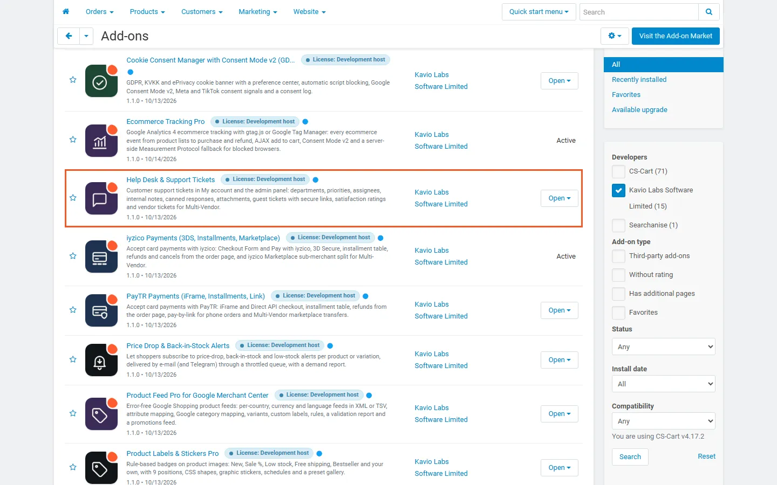Expand the Open dropdown for Help Desk add-on
Screen dimensions: 777x485
[x=559, y=198]
